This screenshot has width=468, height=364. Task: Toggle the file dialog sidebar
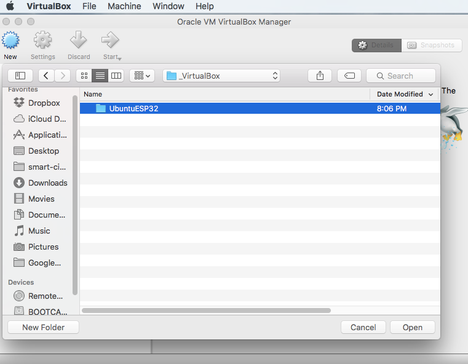tap(20, 76)
